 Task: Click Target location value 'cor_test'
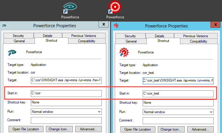148,73
